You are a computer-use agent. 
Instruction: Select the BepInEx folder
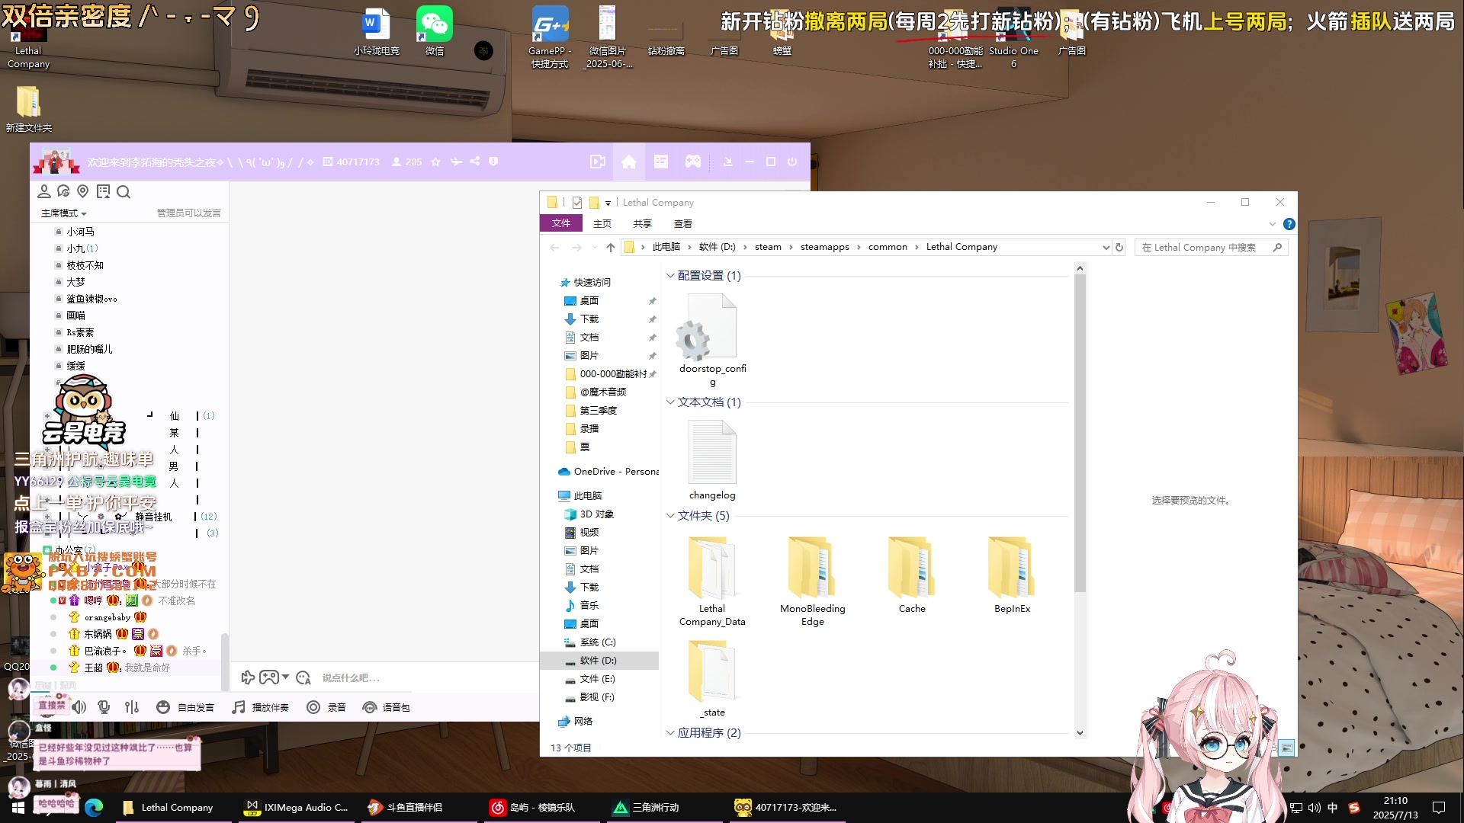click(x=1012, y=575)
